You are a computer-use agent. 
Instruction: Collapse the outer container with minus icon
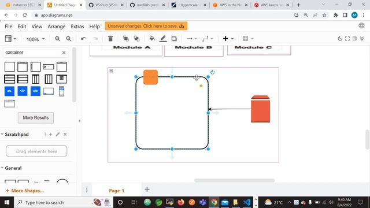click(x=111, y=70)
